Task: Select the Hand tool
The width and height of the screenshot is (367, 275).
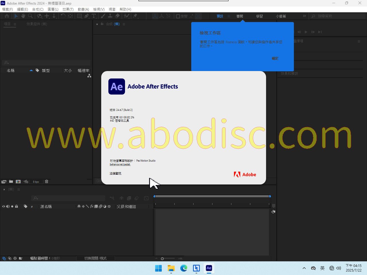Action: coord(23,16)
